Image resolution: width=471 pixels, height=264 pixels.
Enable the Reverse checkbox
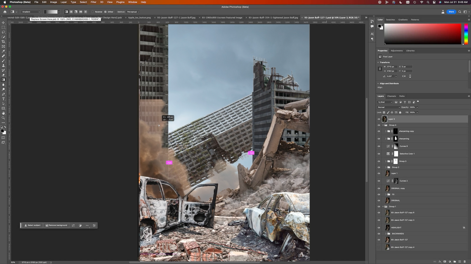(93, 12)
